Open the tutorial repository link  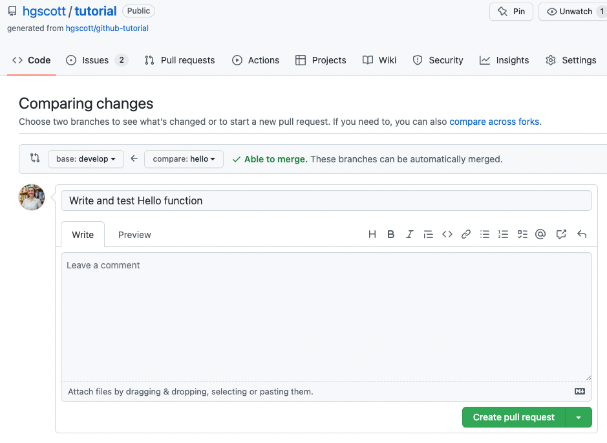point(95,11)
